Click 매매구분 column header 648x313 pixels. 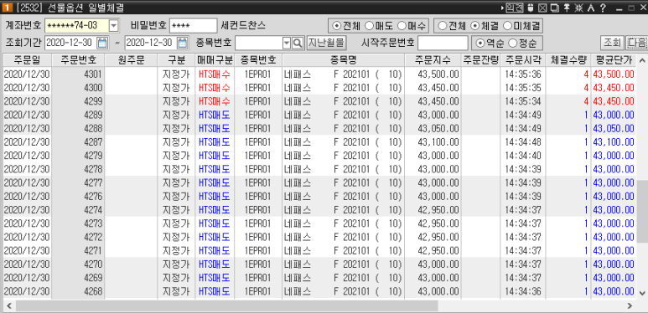pos(215,60)
